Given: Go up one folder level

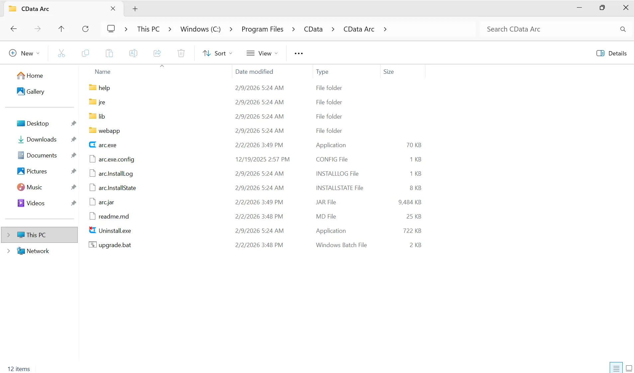Looking at the screenshot, I should [x=61, y=29].
